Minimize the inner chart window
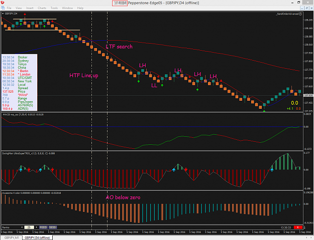This screenshot has width=314, height=240. 302,8
